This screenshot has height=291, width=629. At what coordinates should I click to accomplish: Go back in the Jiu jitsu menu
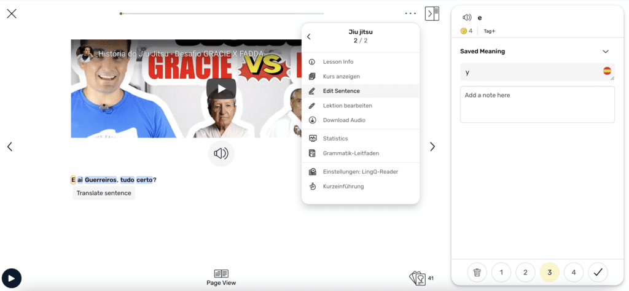[x=309, y=37]
